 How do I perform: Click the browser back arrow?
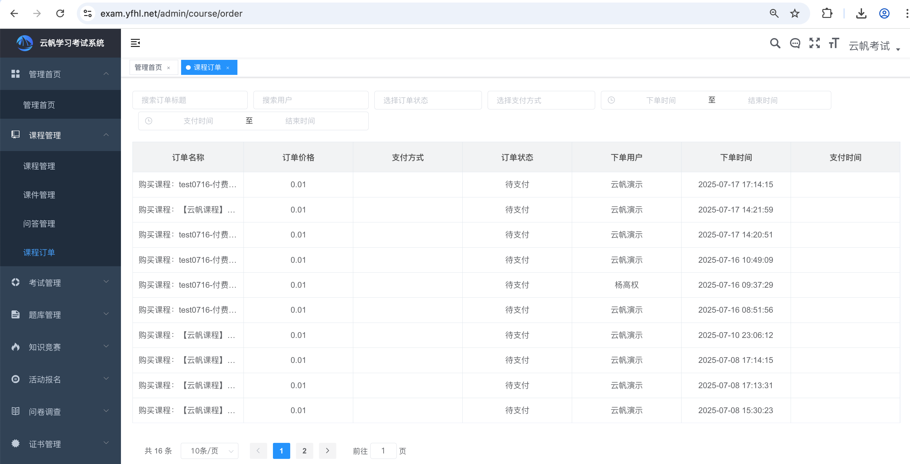(14, 13)
